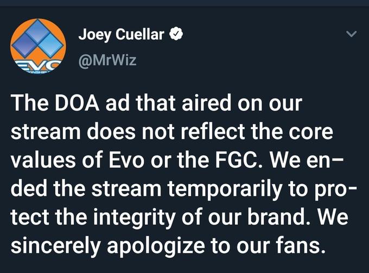Visit the @MrWiz handle link
Image resolution: width=369 pixels, height=273 pixels.
click(x=107, y=60)
